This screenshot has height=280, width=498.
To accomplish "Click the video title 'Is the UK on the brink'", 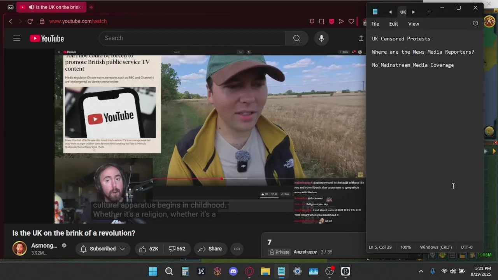I will (x=74, y=233).
